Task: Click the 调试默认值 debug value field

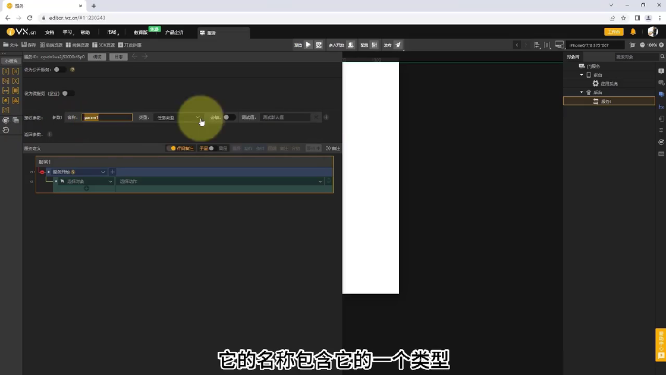Action: tap(285, 117)
